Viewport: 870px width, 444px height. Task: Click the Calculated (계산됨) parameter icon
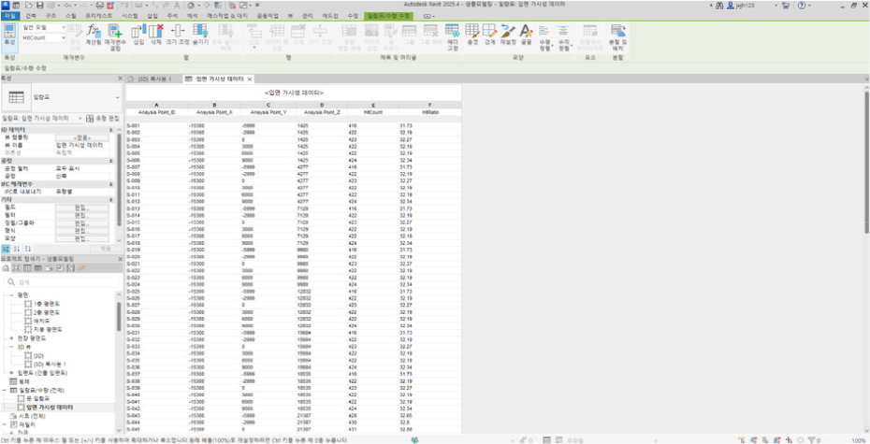coord(94,36)
